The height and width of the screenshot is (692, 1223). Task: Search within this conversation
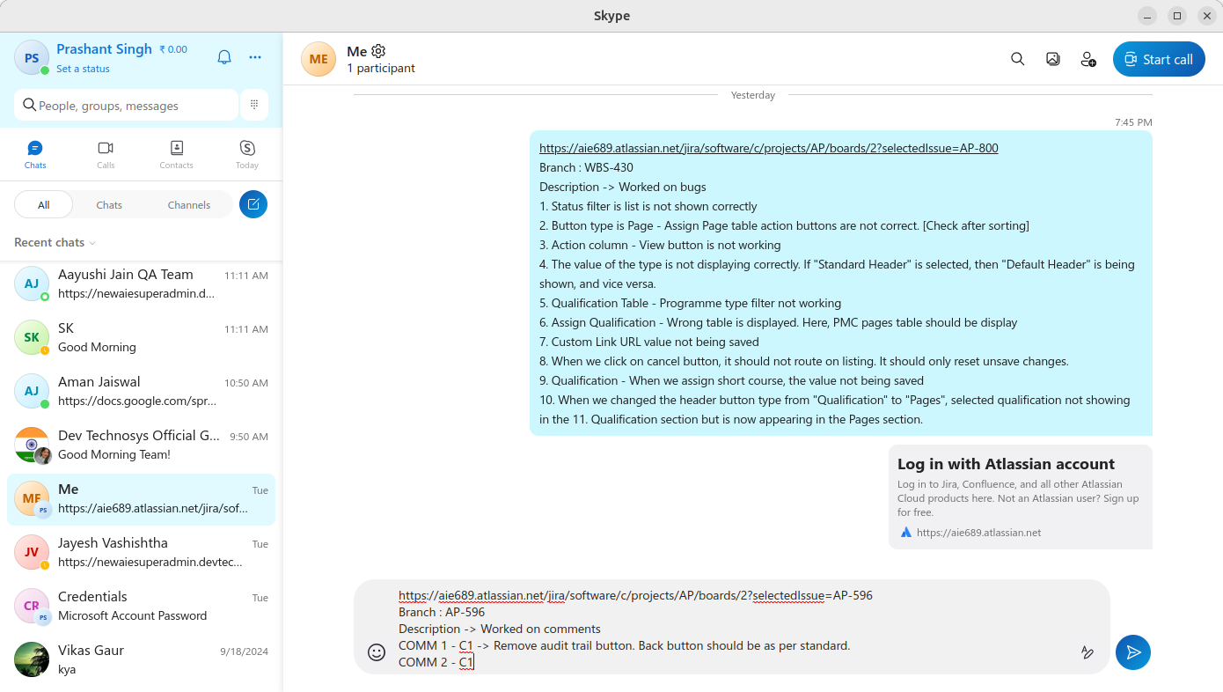(1017, 59)
